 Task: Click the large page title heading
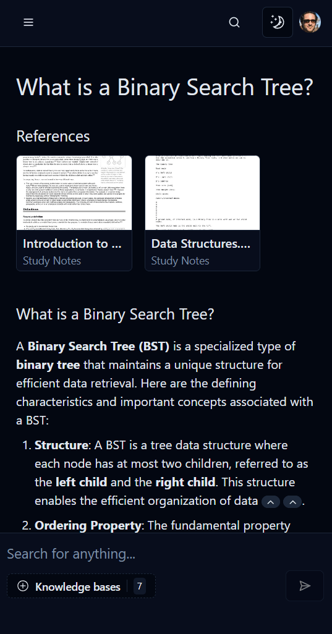[165, 87]
